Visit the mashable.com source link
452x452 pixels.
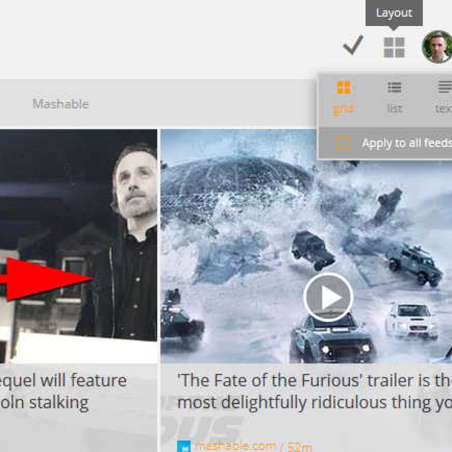pyautogui.click(x=235, y=446)
